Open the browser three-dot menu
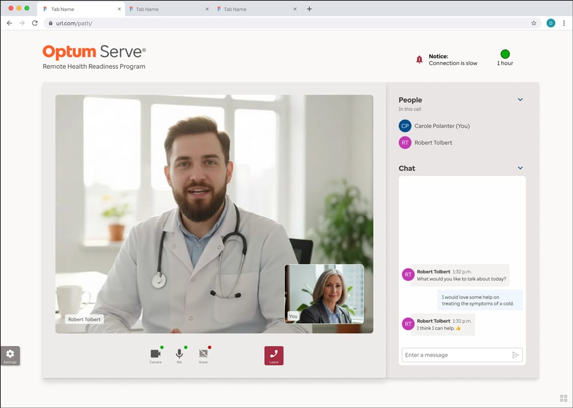This screenshot has width=573, height=408. click(564, 23)
